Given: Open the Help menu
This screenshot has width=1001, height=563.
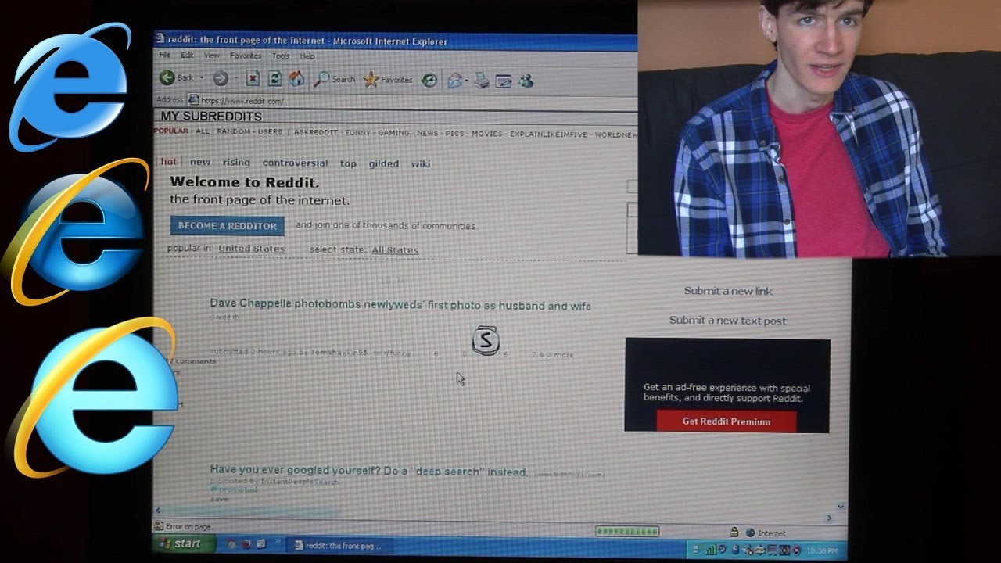Looking at the screenshot, I should tap(307, 56).
